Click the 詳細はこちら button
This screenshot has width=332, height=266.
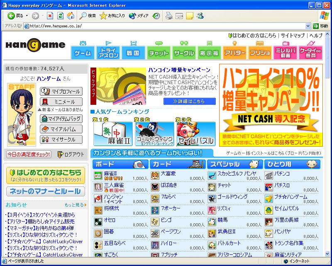190,101
